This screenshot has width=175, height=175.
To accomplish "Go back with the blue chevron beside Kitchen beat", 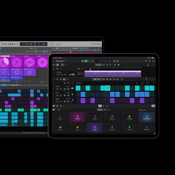I will [54, 61].
